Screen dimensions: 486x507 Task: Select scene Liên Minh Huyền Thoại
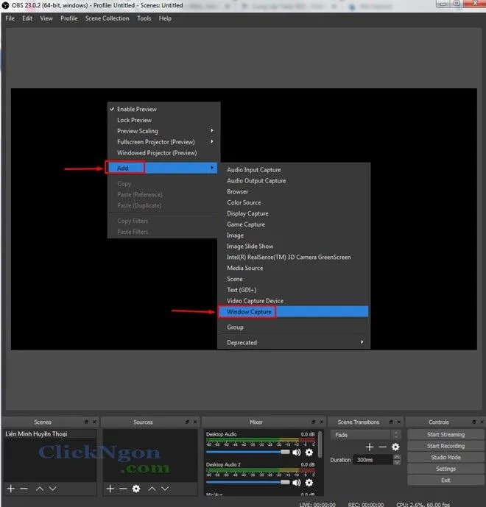coord(50,434)
